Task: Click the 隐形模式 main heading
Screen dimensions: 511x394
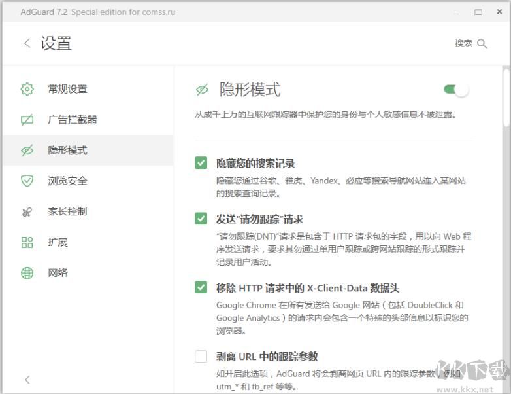Action: [250, 90]
